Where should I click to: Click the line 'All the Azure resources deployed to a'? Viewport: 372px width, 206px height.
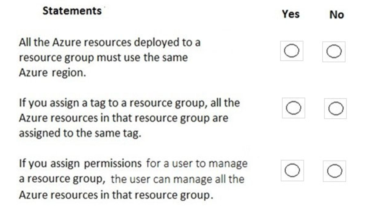click(x=110, y=42)
